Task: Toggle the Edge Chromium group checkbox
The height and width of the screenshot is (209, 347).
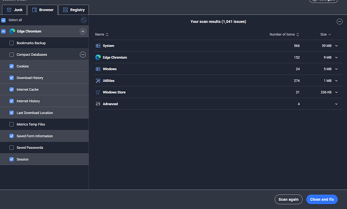Action: tap(4, 32)
